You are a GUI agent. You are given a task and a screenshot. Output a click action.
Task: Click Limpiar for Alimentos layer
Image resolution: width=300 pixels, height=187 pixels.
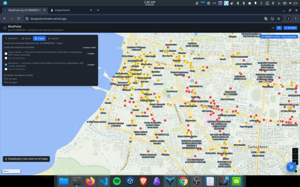pyautogui.click(x=91, y=65)
